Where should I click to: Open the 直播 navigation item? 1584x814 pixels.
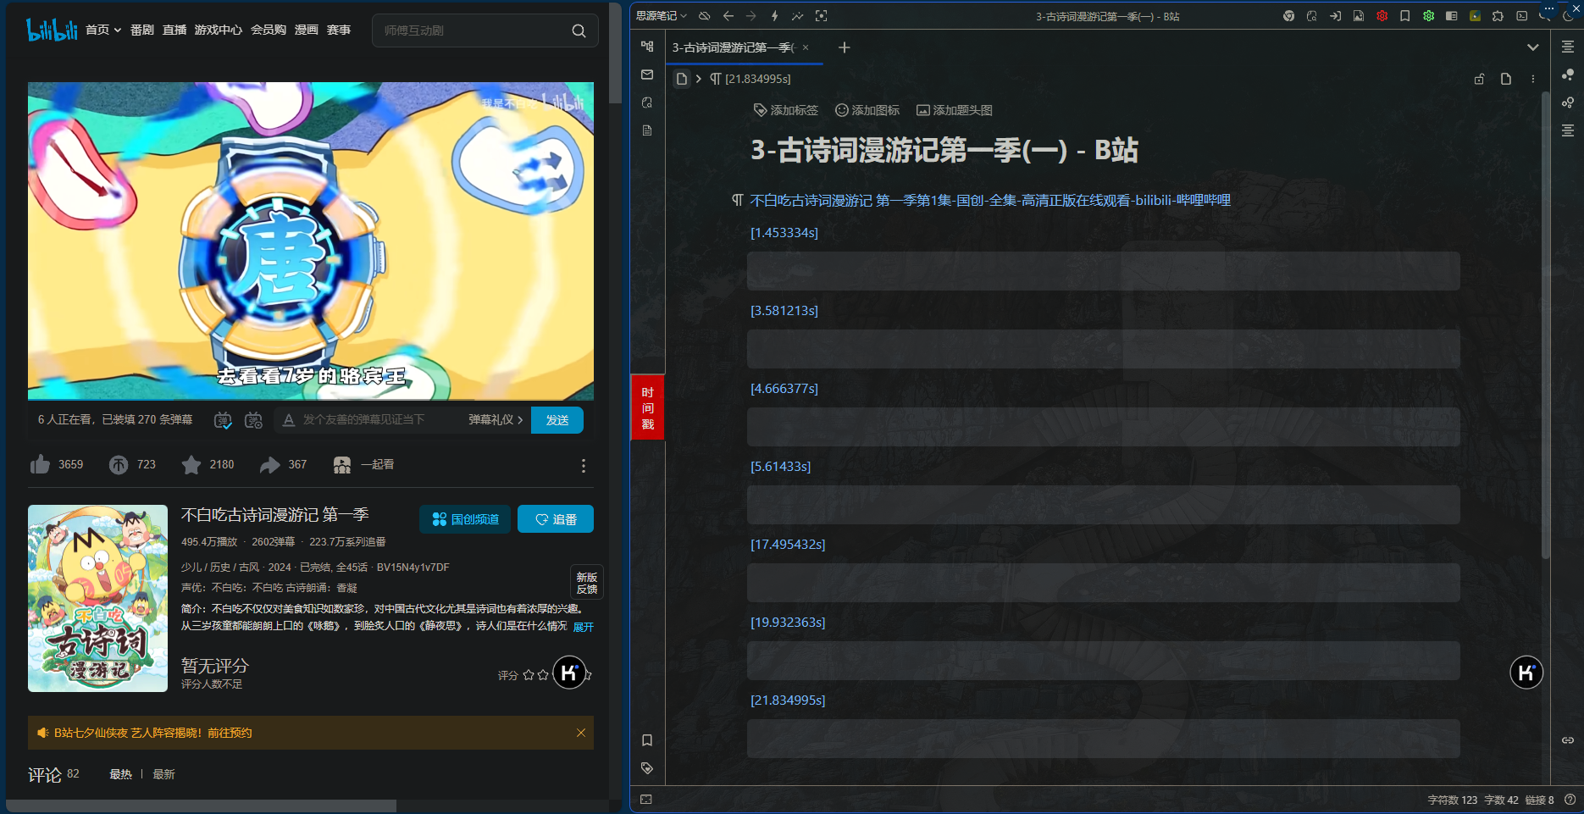pyautogui.click(x=174, y=30)
